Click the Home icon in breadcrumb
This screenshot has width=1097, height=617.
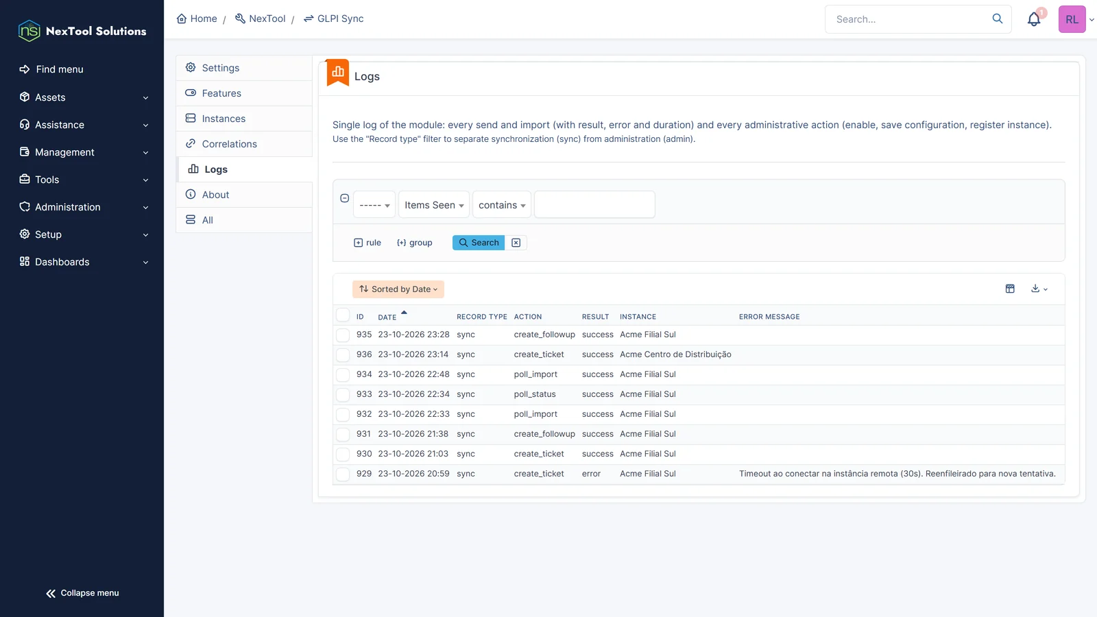(x=182, y=19)
